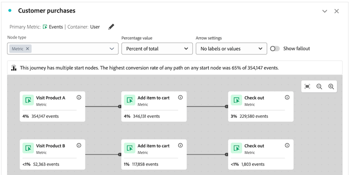Open info icon on the Visit Product A node
Screen dimensions: 350x175
[79, 98]
